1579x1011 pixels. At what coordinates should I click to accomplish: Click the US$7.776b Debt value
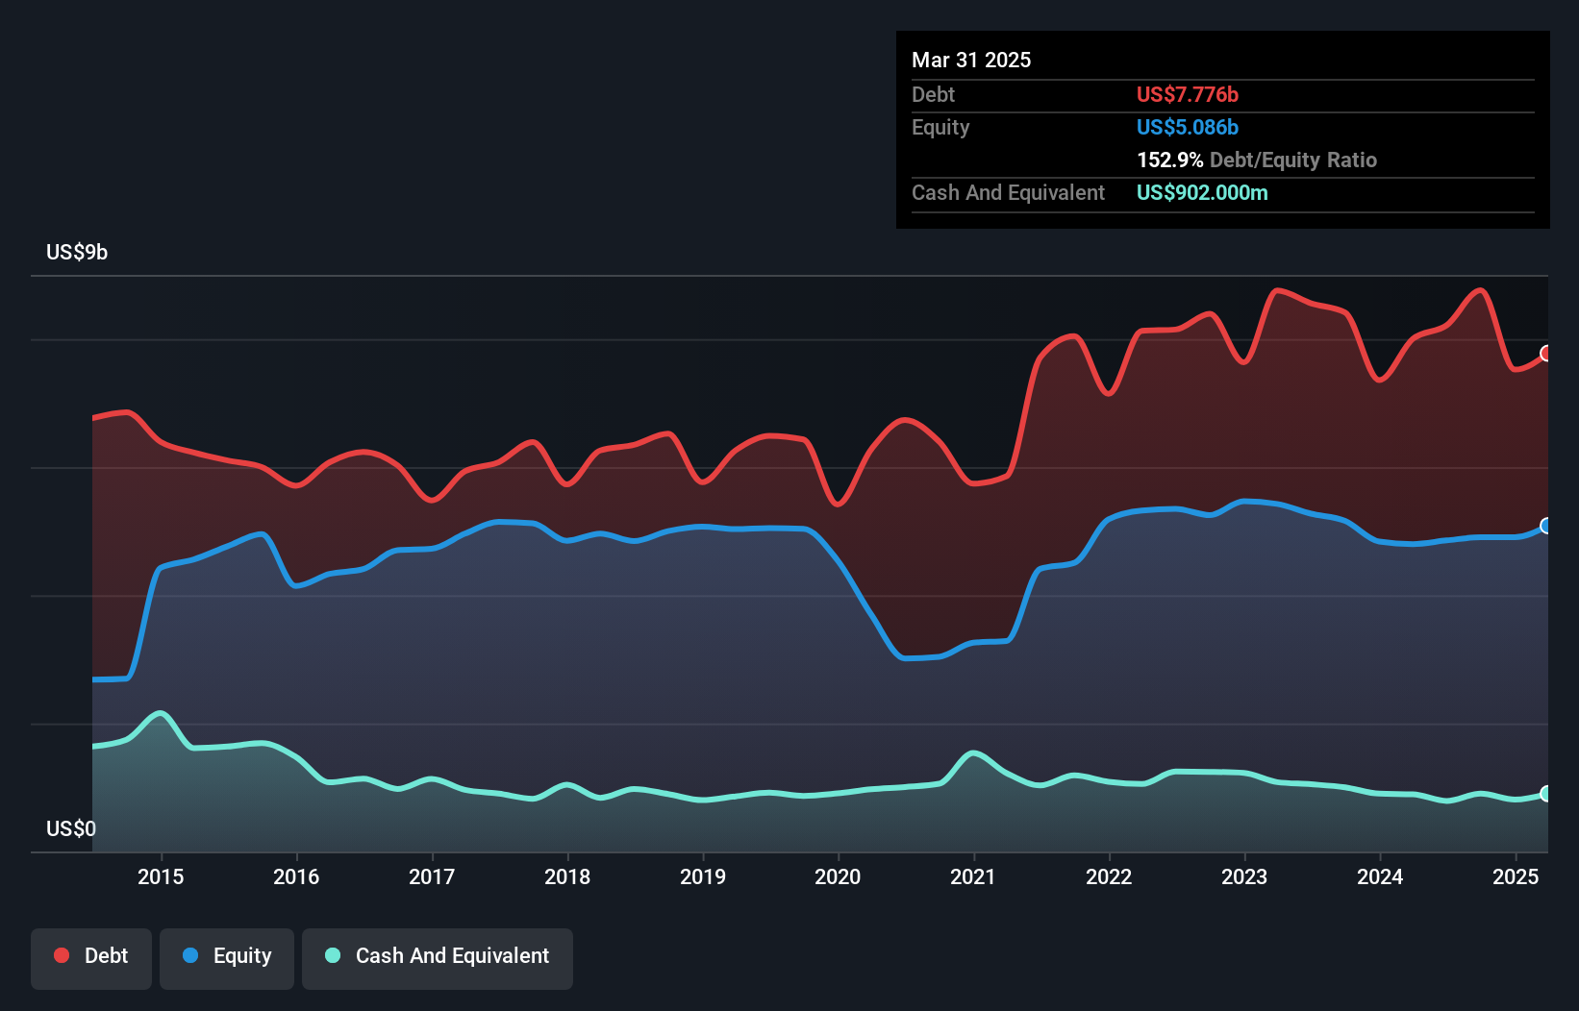click(1188, 94)
